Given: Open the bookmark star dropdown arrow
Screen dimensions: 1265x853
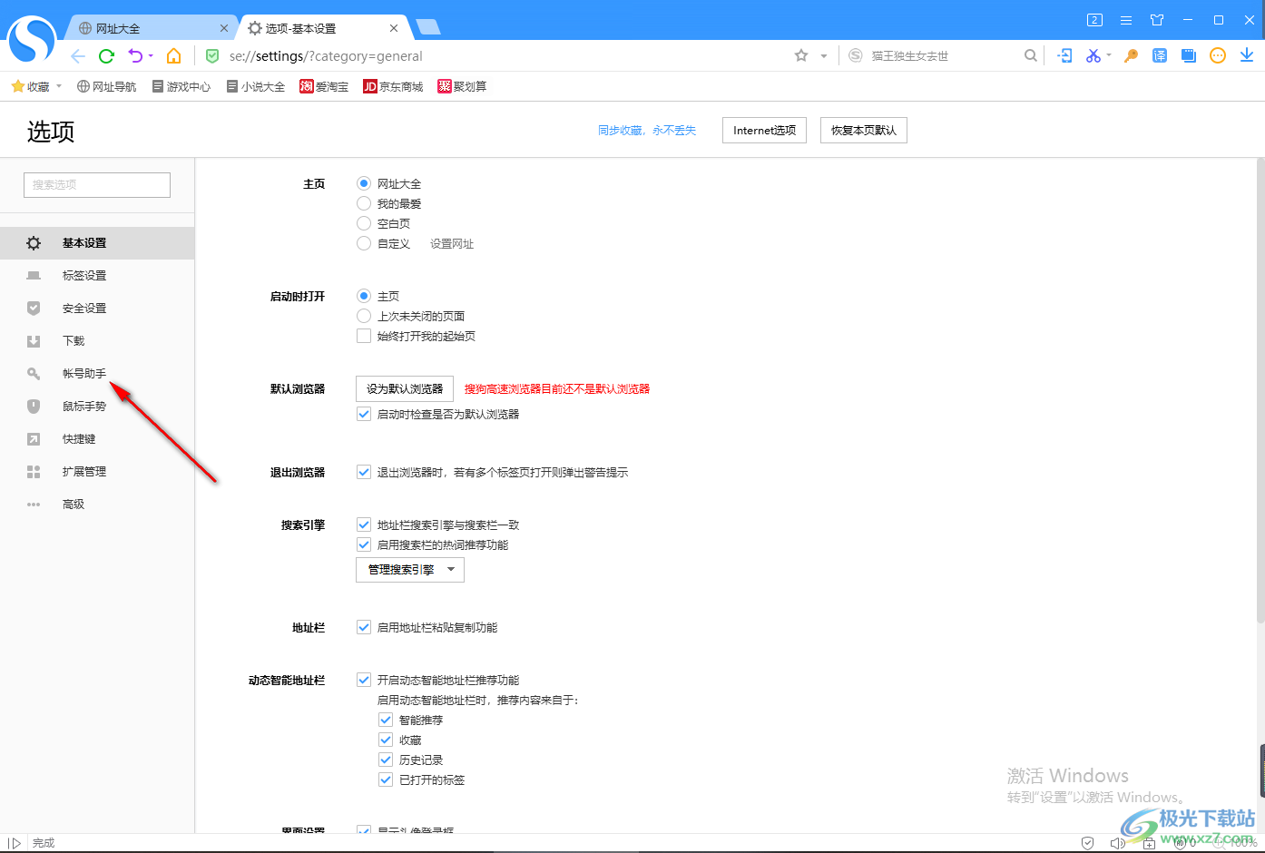Looking at the screenshot, I should (x=824, y=56).
